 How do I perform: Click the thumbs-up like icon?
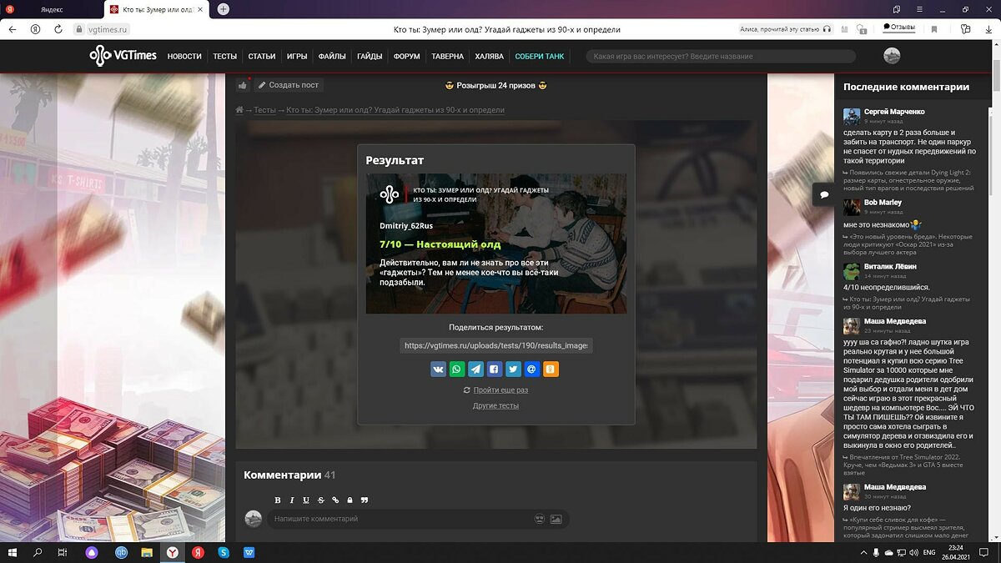(x=242, y=85)
